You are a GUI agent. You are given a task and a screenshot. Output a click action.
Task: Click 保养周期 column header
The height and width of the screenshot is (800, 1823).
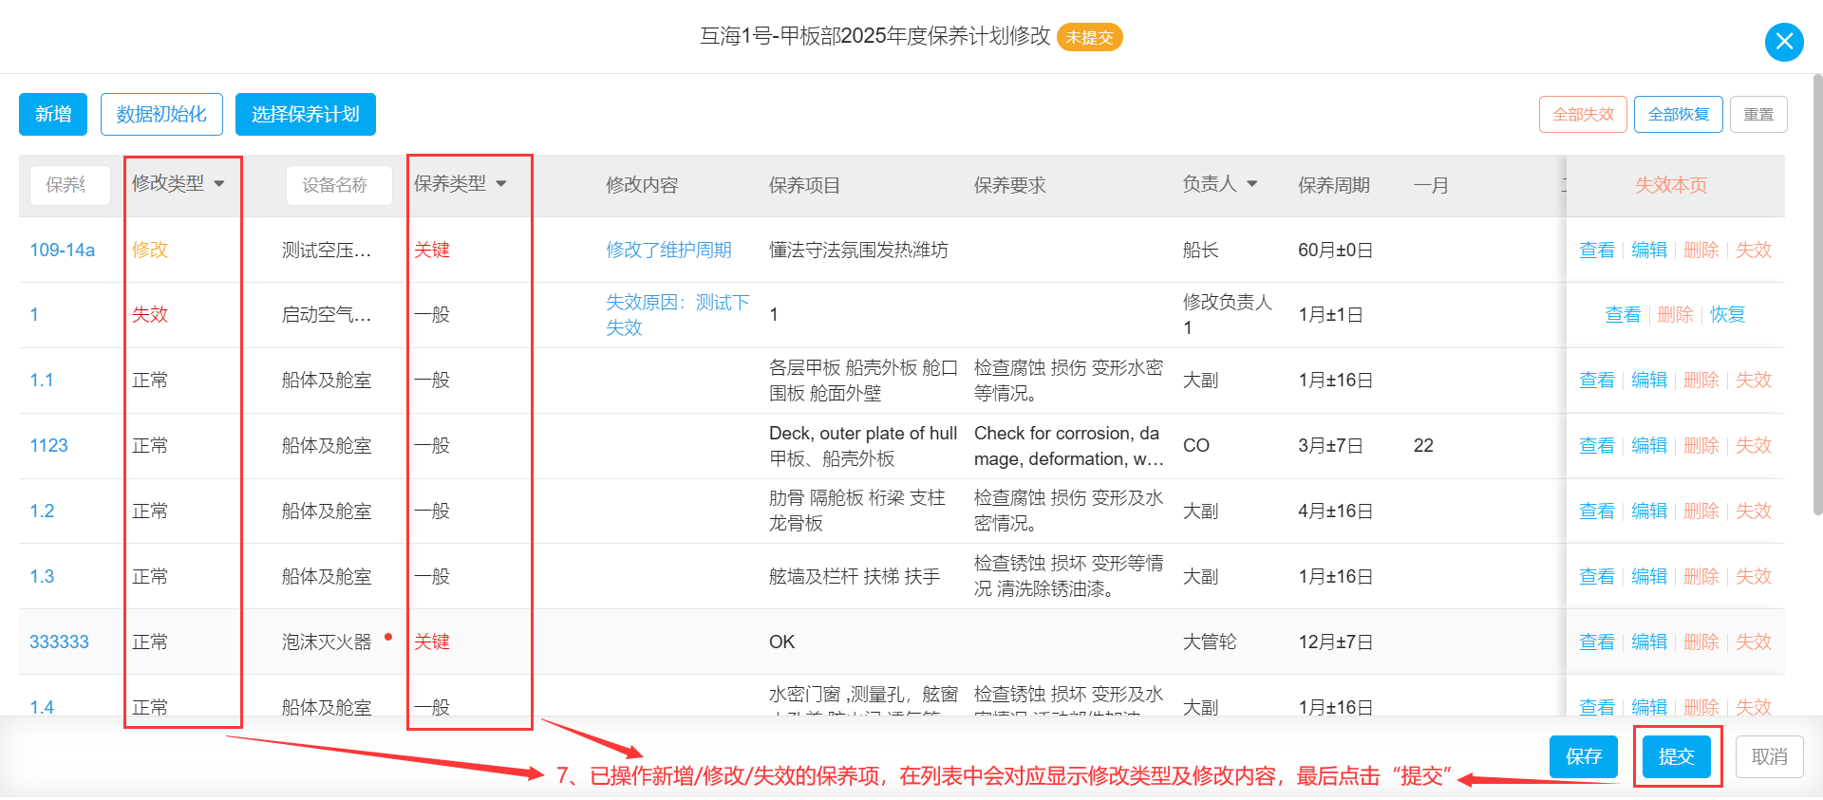pos(1334,185)
